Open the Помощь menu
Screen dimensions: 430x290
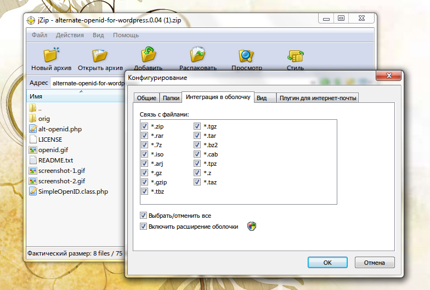[x=126, y=35]
